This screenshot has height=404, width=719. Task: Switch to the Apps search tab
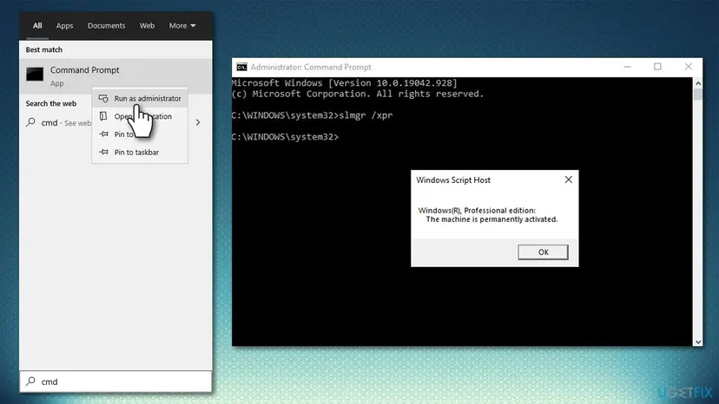[64, 26]
